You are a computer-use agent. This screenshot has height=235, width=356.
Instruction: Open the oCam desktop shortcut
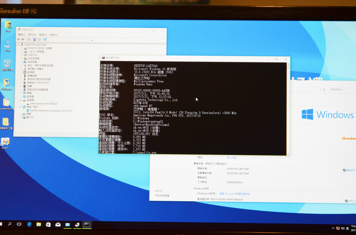pos(5,142)
